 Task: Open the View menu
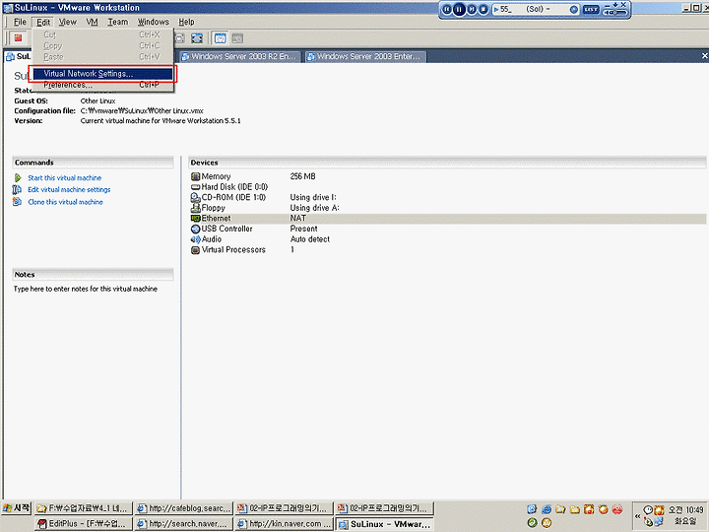point(67,22)
